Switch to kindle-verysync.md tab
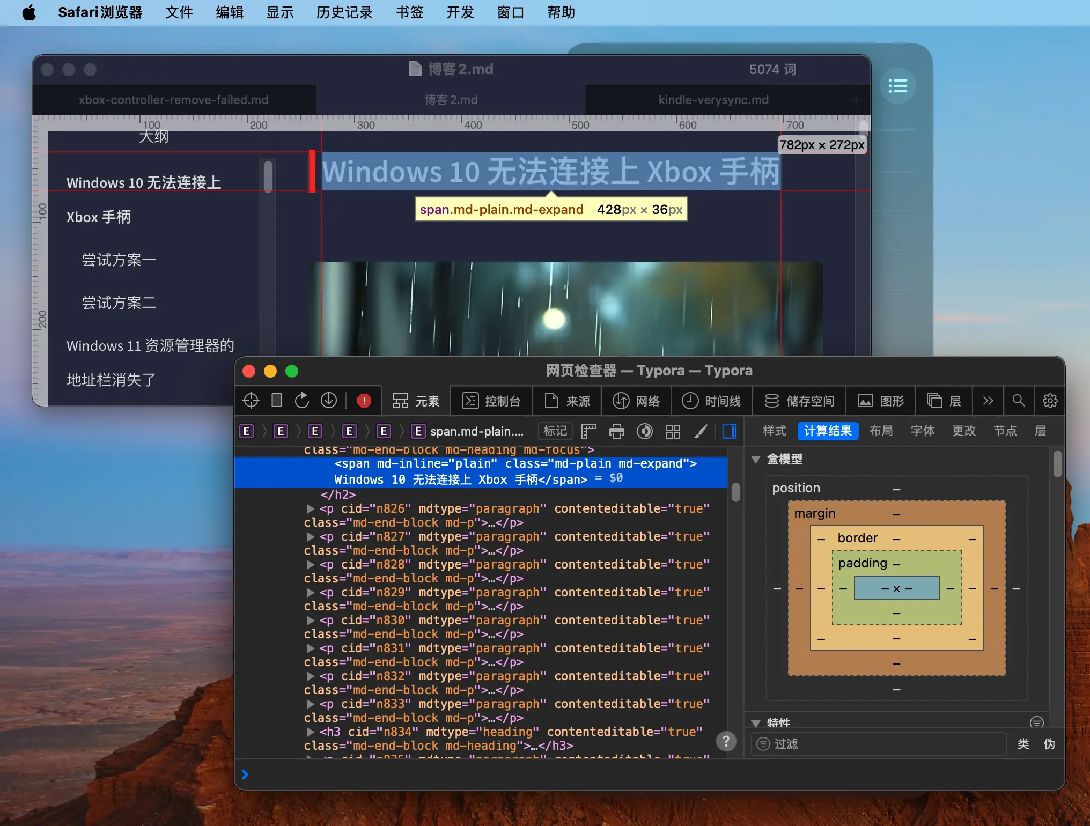The height and width of the screenshot is (826, 1090). tap(713, 100)
